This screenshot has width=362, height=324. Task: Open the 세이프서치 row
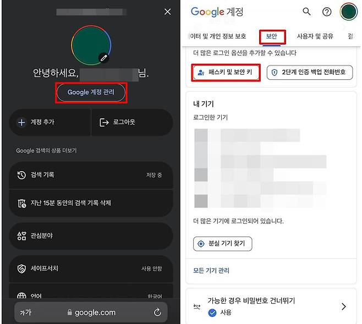coord(91,268)
